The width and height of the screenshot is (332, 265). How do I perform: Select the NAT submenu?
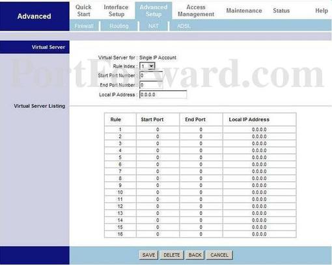pos(154,26)
